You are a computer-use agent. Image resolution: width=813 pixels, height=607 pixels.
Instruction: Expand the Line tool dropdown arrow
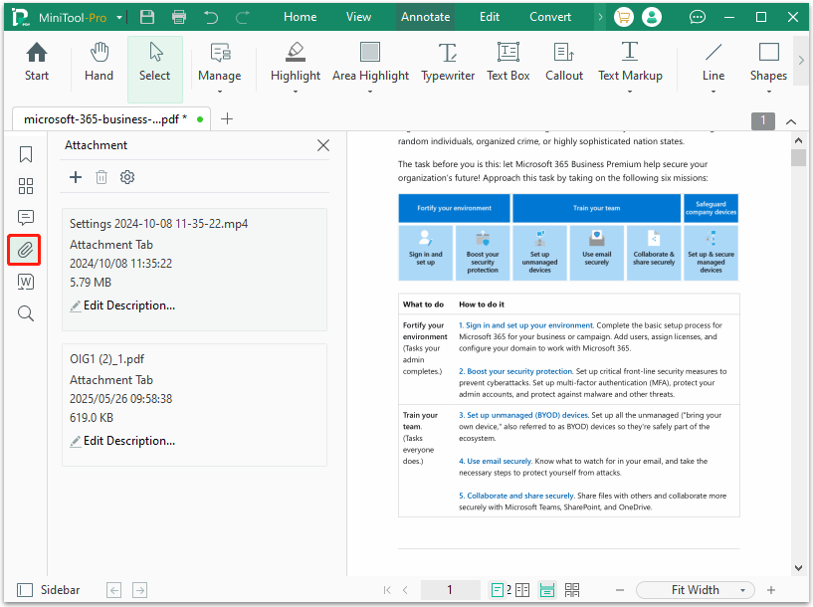[713, 92]
